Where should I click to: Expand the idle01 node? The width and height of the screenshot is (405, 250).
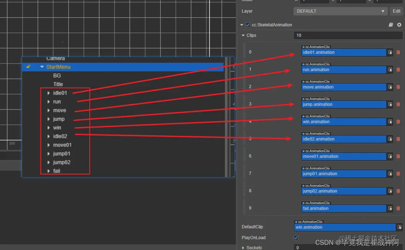[48, 93]
